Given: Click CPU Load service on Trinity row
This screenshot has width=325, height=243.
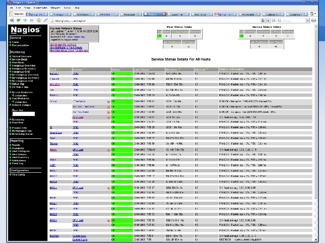Looking at the screenshot, I should (78, 150).
